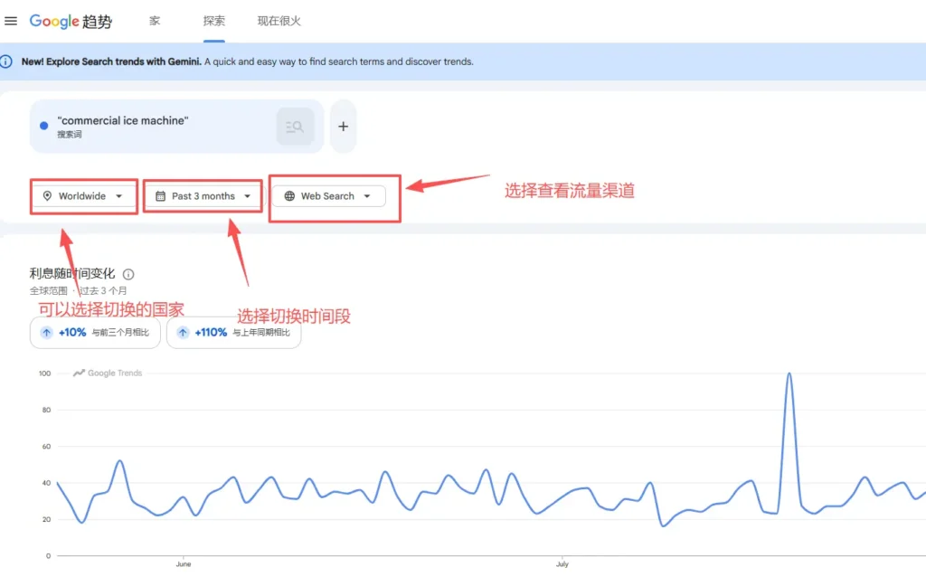Open the Web Search dropdown
The height and width of the screenshot is (586, 926).
[328, 196]
